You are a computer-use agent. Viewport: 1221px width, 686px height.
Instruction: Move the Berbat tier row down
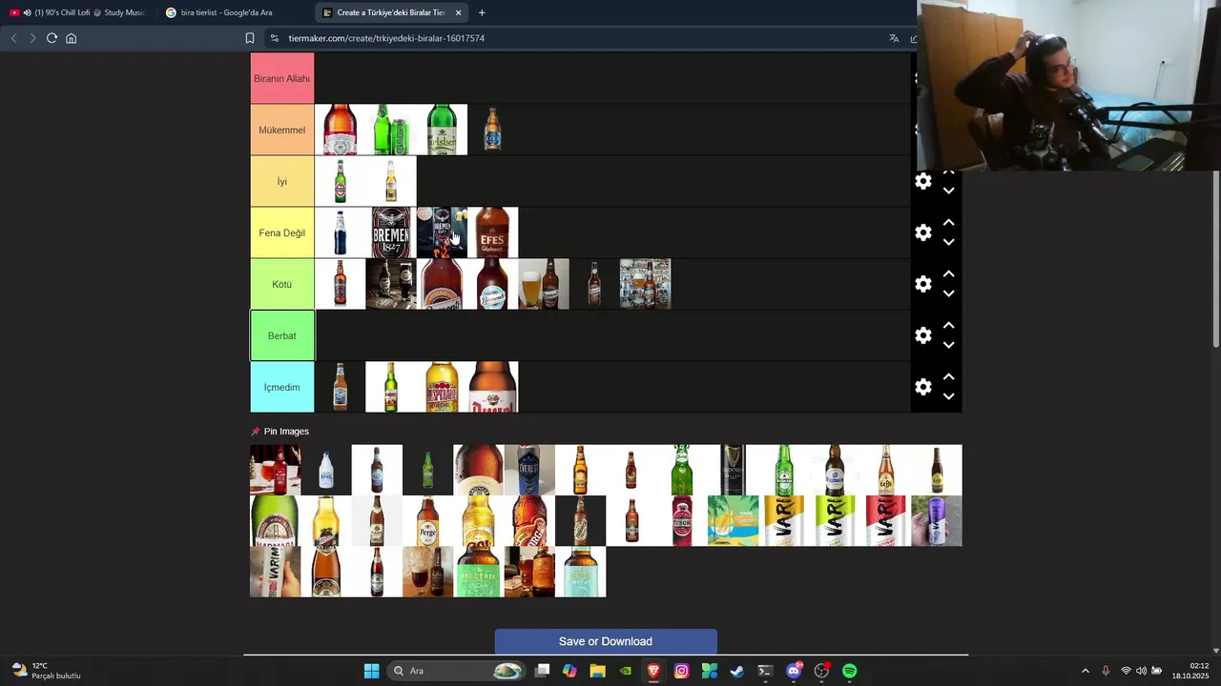948,345
